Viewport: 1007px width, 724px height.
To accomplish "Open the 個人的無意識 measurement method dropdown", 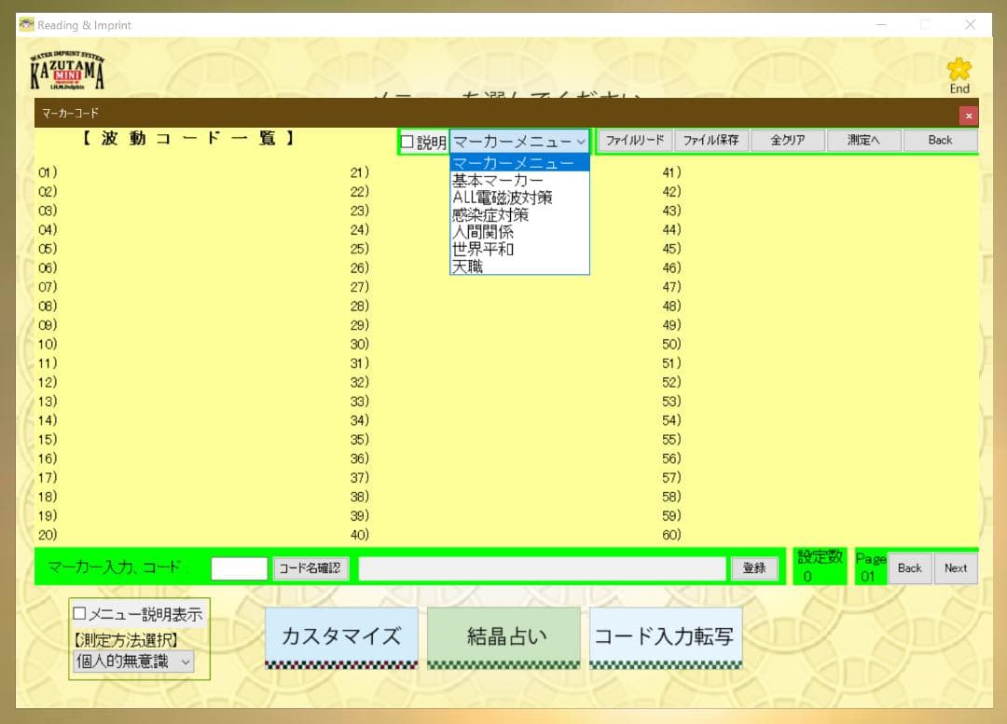I will [133, 662].
